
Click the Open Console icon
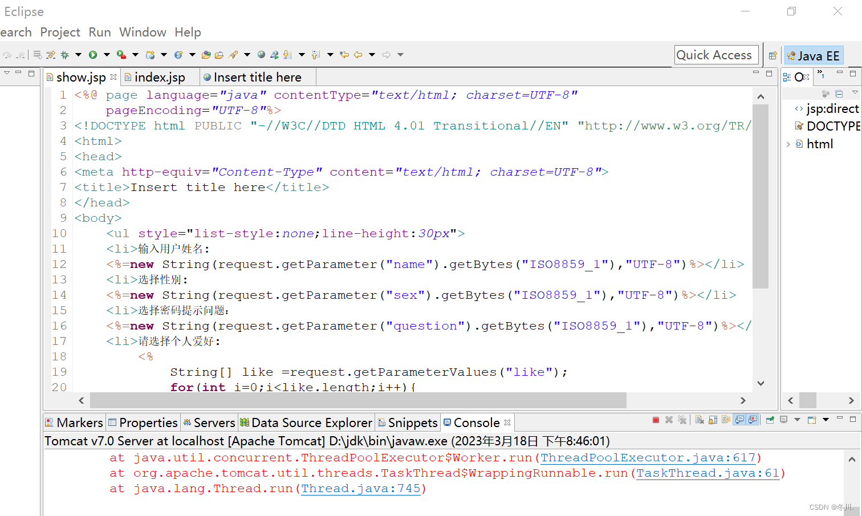pos(812,420)
